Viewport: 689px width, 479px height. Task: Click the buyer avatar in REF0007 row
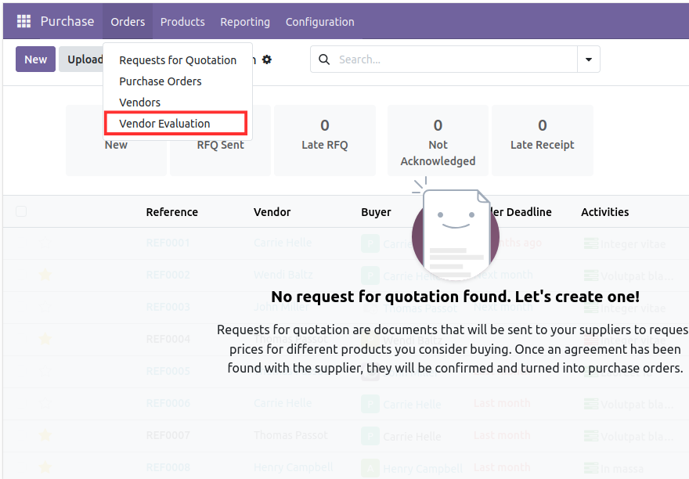point(370,436)
